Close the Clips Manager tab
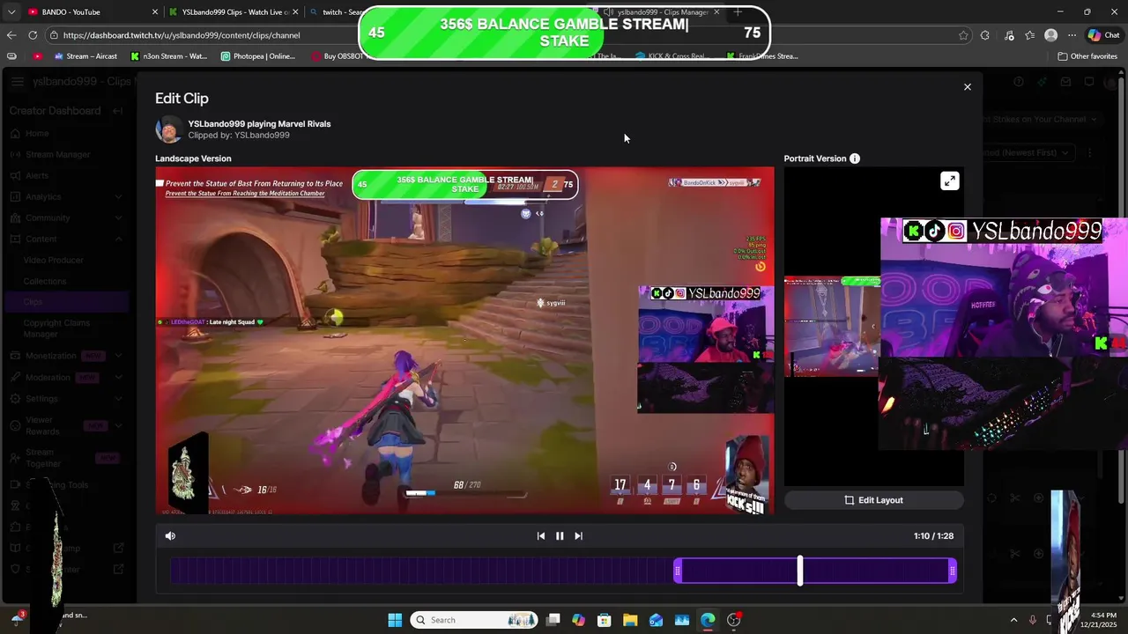The width and height of the screenshot is (1128, 634). click(716, 12)
